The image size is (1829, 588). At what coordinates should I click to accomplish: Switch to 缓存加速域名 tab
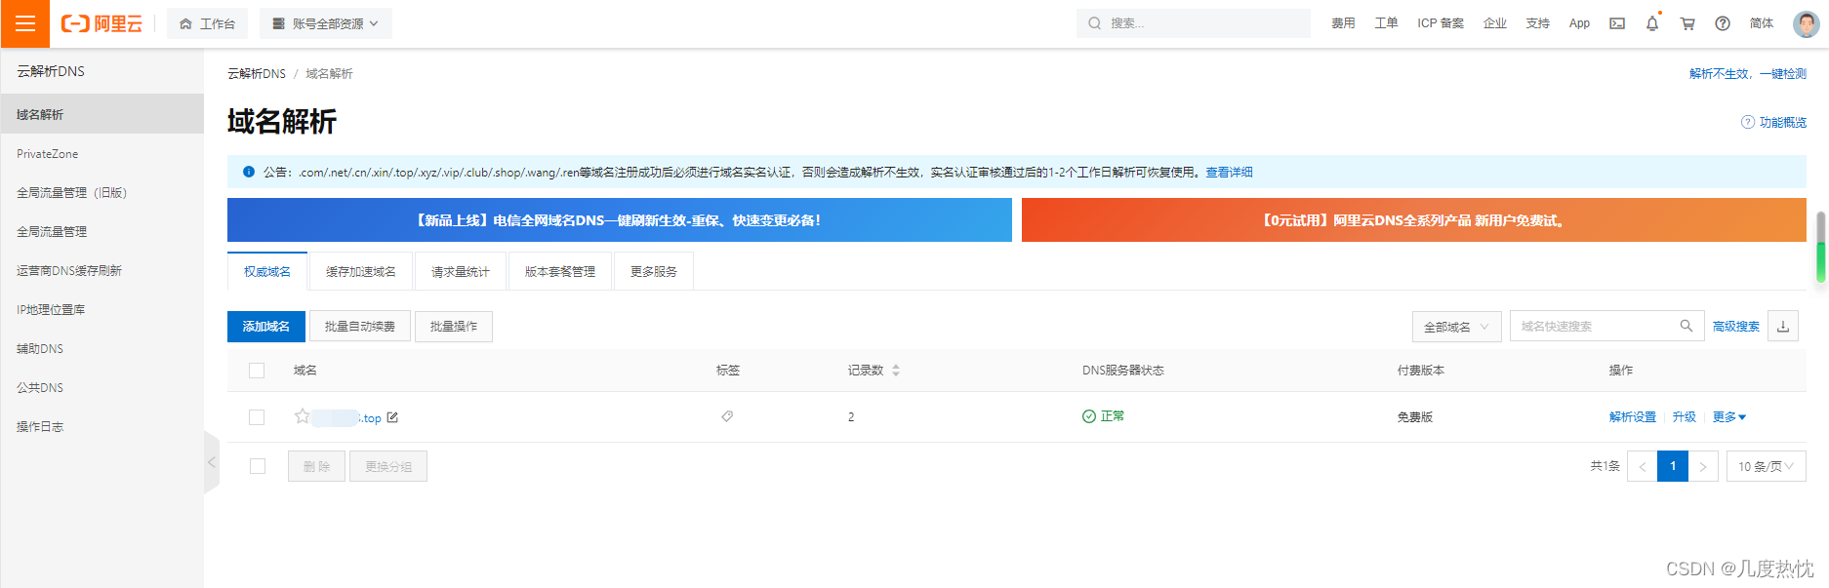tap(361, 271)
